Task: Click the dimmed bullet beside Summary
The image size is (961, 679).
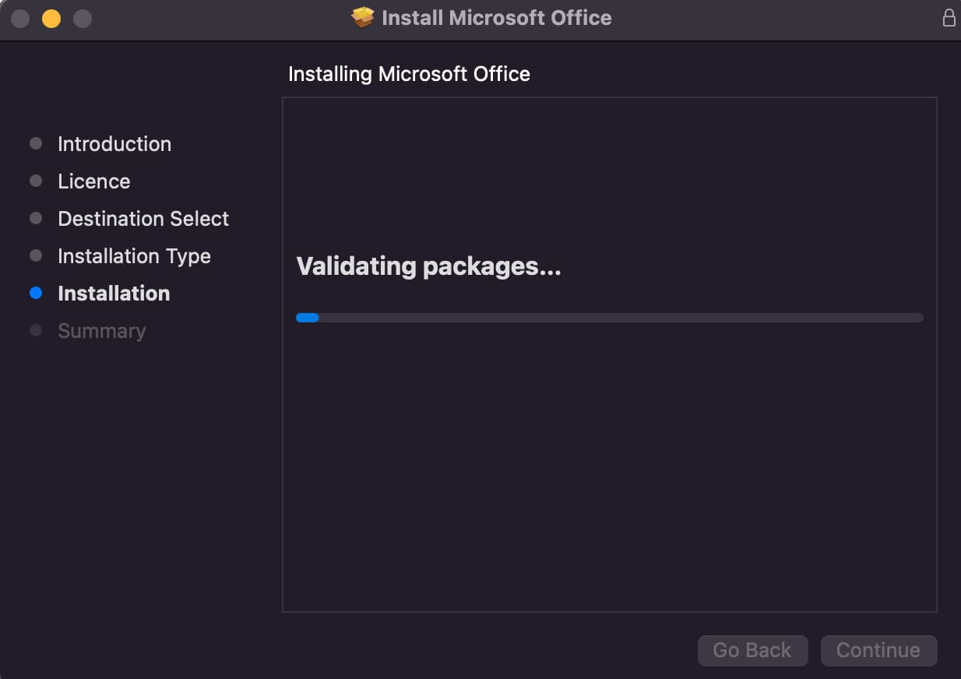Action: pyautogui.click(x=36, y=331)
